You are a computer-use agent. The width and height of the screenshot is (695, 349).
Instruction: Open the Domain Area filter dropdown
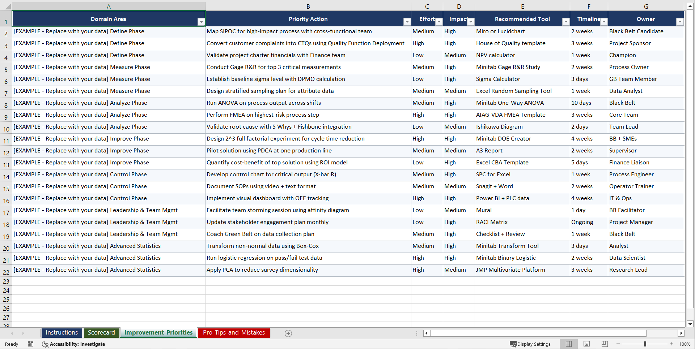(202, 22)
